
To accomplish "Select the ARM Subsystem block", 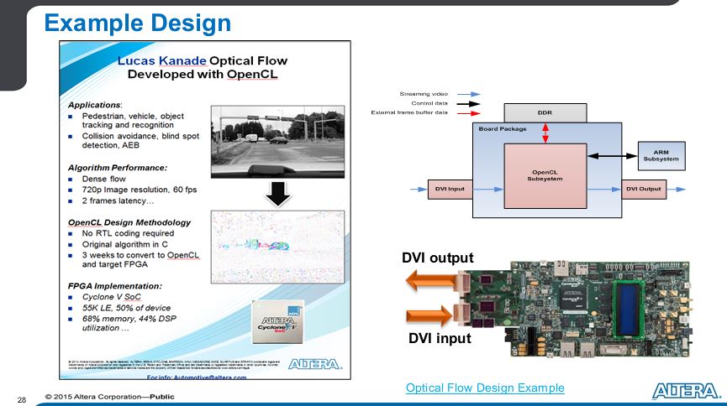I will [661, 155].
